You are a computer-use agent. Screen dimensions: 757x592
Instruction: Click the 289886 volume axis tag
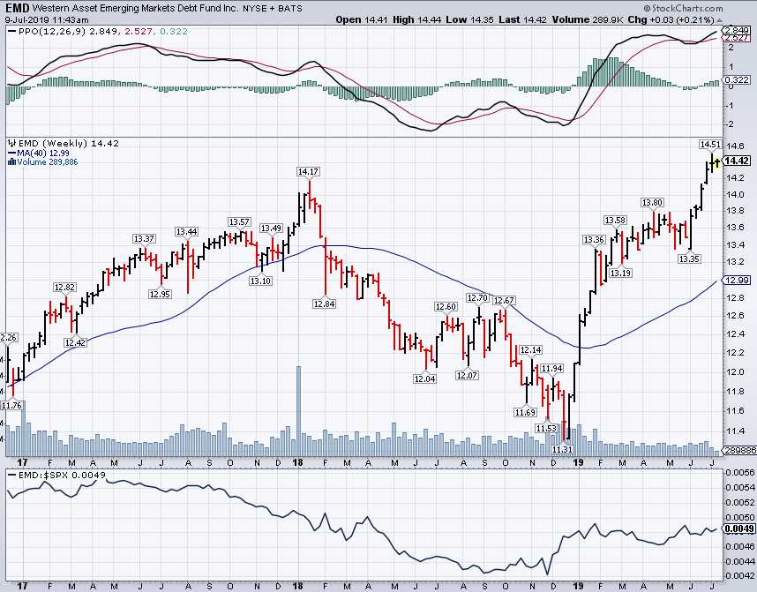tap(738, 450)
